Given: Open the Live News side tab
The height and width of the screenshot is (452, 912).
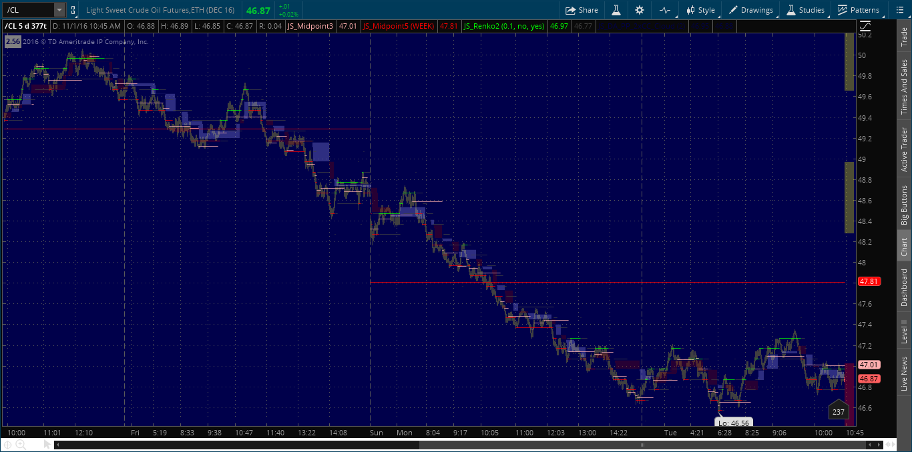Looking at the screenshot, I should 904,374.
